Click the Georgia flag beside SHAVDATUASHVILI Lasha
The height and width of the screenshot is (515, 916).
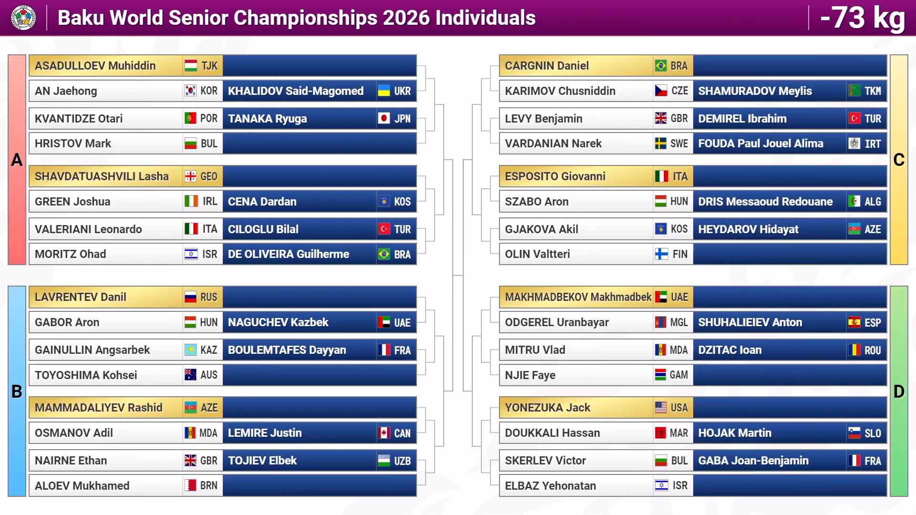pos(191,176)
